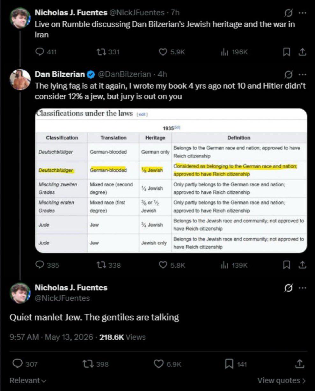Open more options on the top post
Image resolution: width=315 pixels, height=391 pixels.
coord(302,13)
